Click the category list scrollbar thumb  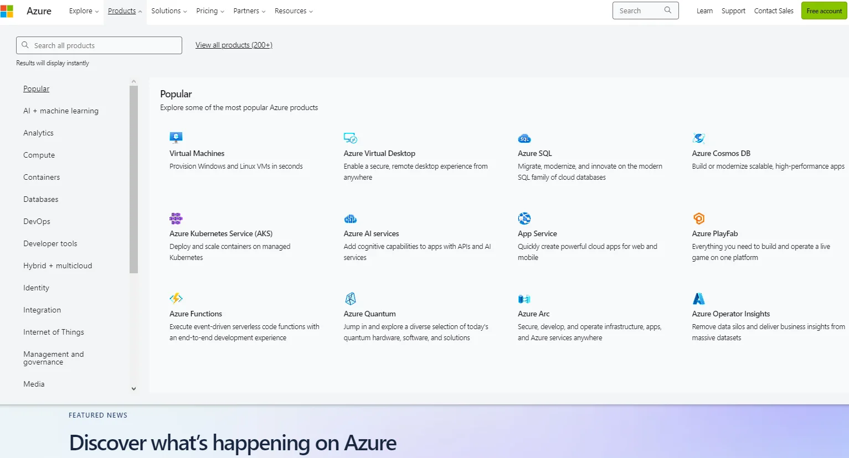tap(133, 179)
